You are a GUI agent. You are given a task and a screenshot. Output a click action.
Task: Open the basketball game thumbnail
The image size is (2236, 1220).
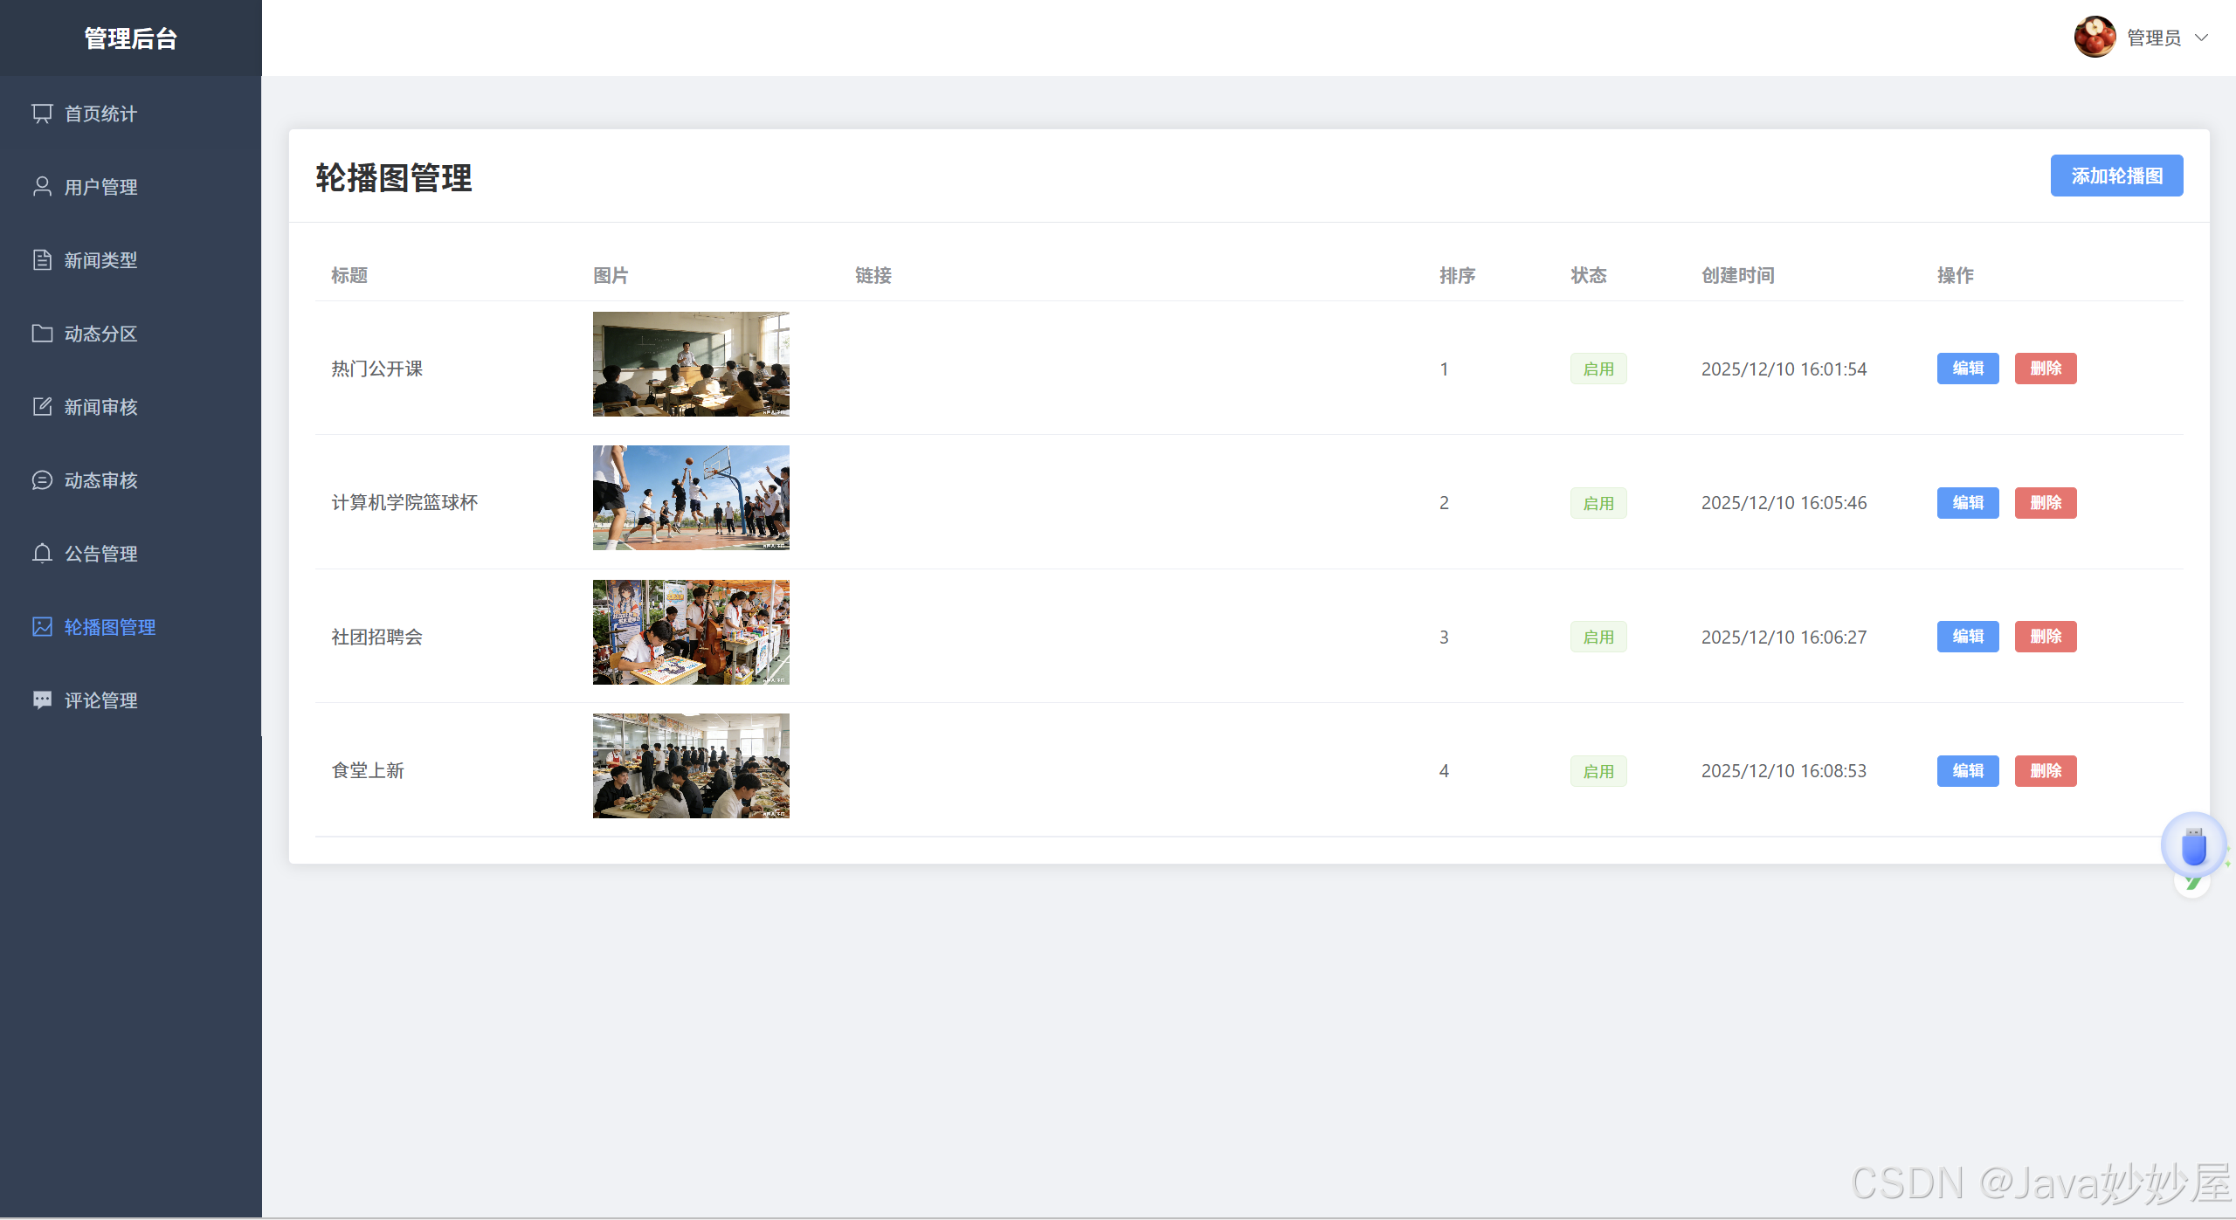coord(691,498)
